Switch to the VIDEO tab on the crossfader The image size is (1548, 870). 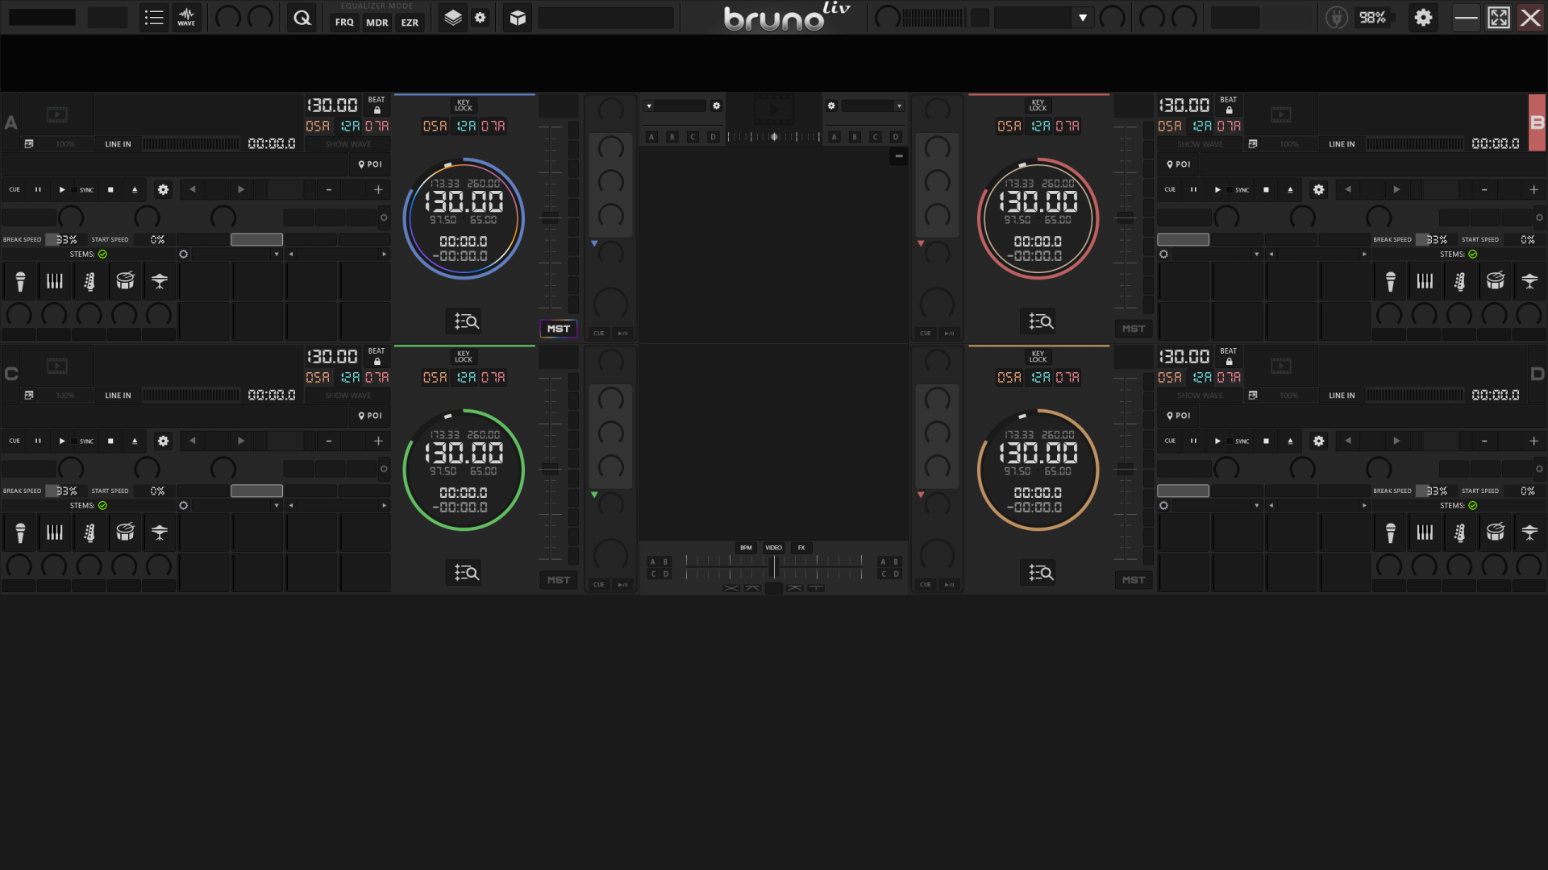[x=773, y=547]
